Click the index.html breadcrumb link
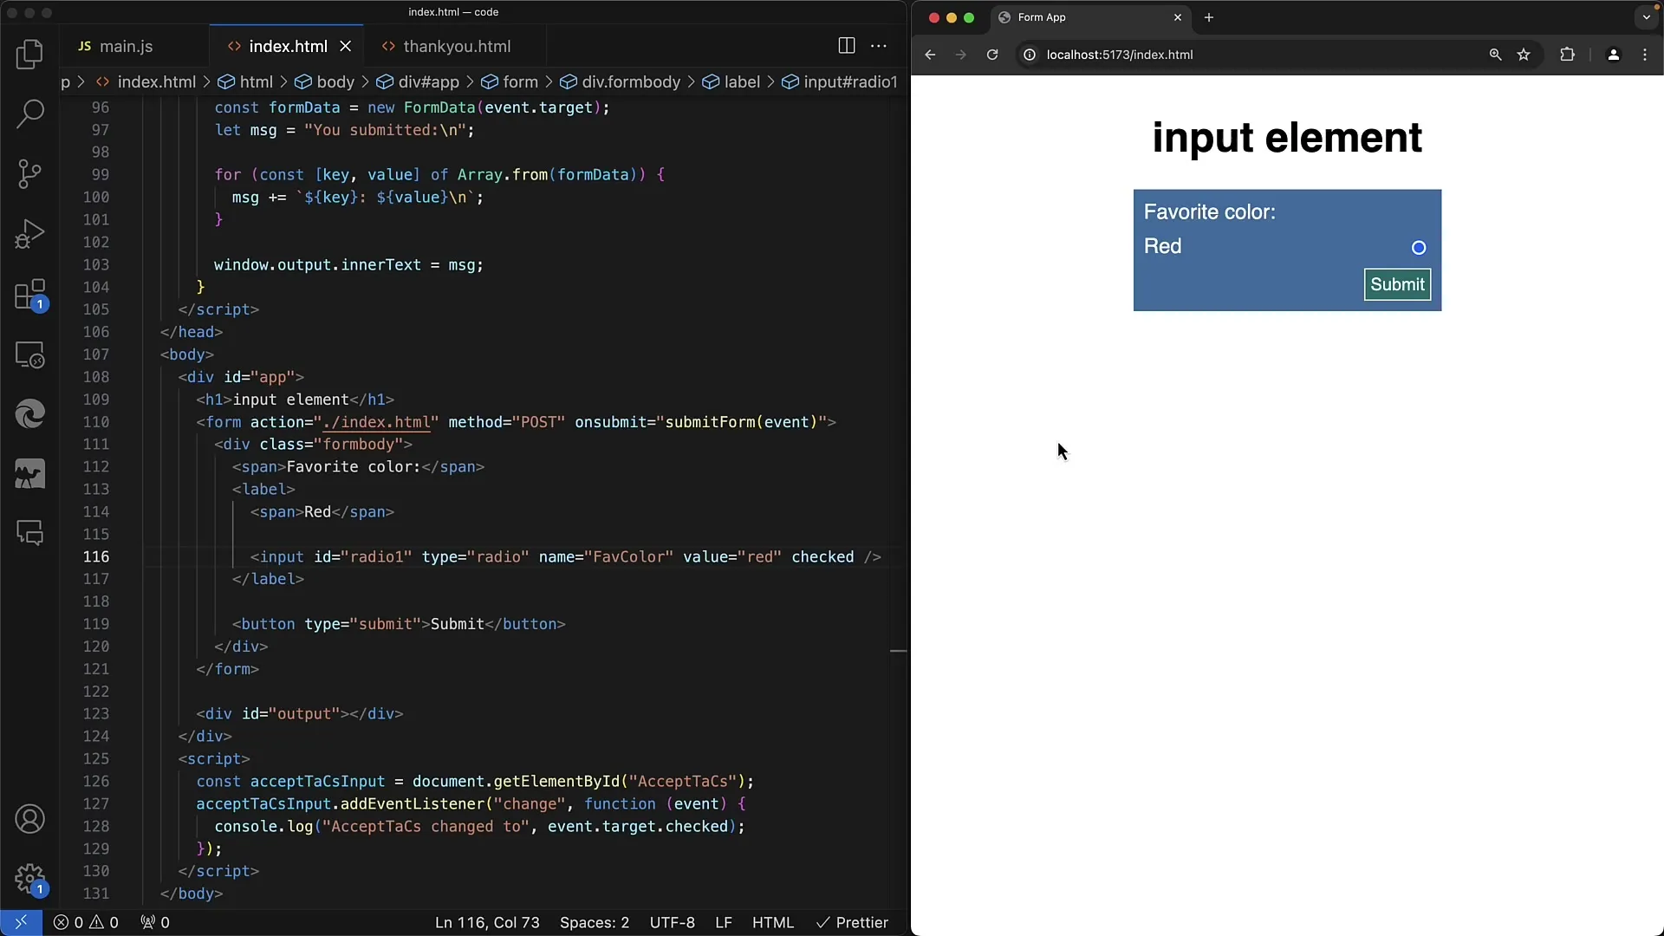The height and width of the screenshot is (936, 1664). pyautogui.click(x=157, y=81)
